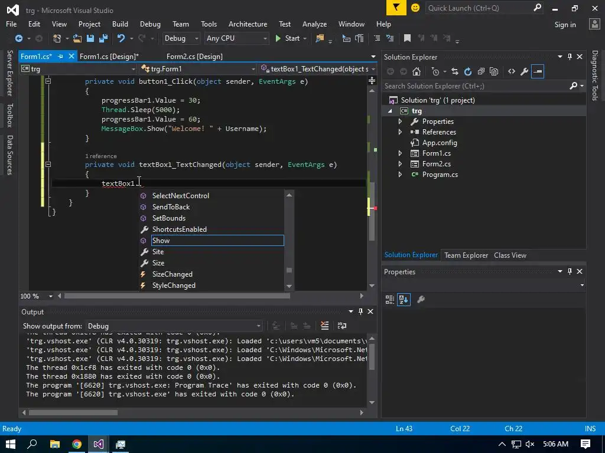Open the Start button dropdown arrow

point(305,38)
